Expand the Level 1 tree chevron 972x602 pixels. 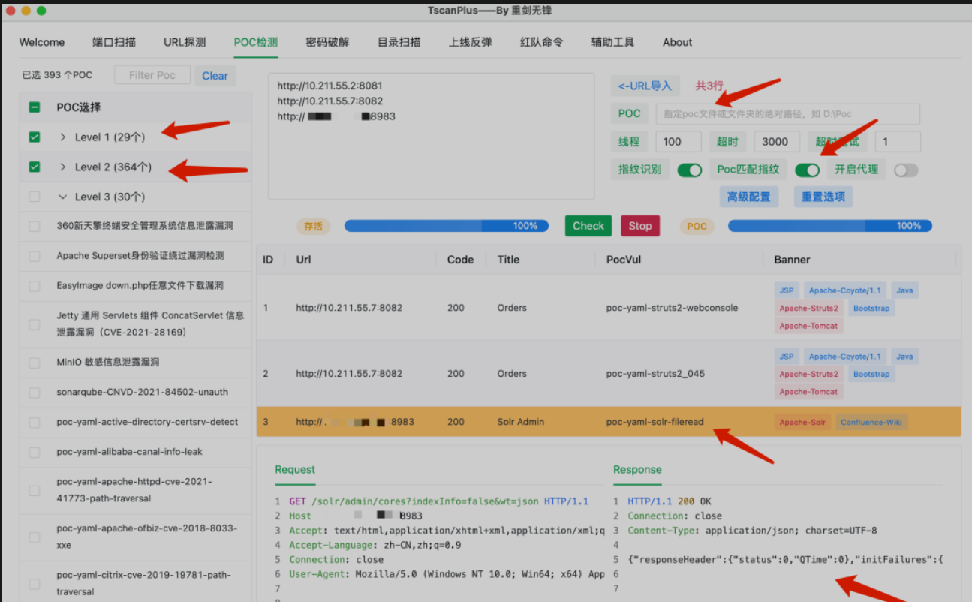[x=63, y=137]
